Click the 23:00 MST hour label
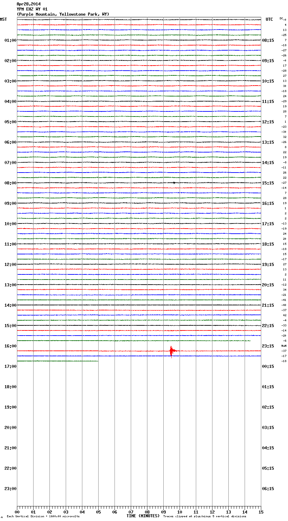The width and height of the screenshot is (288, 521). pos(10,489)
